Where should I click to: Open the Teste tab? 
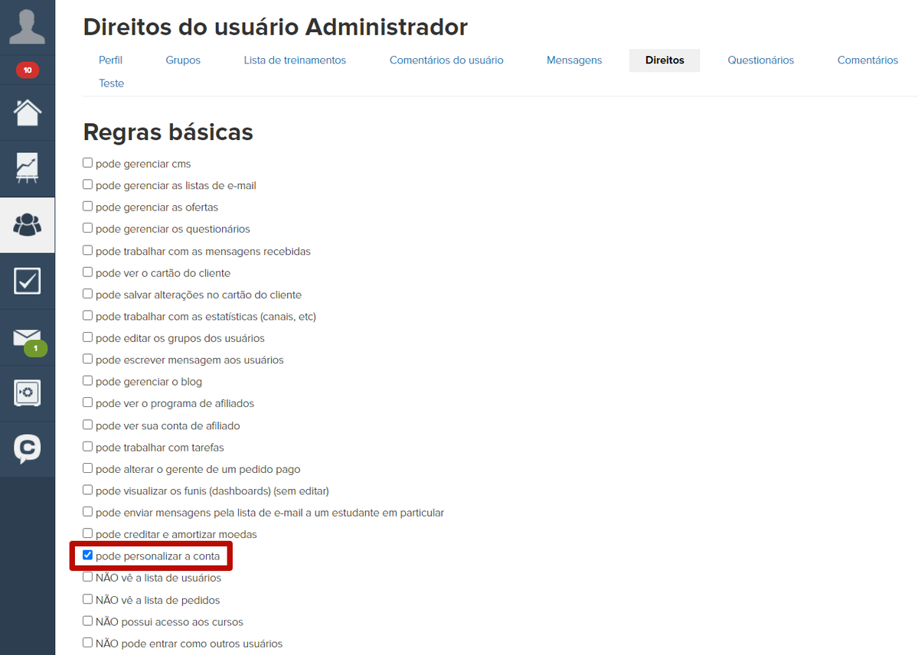click(x=111, y=83)
